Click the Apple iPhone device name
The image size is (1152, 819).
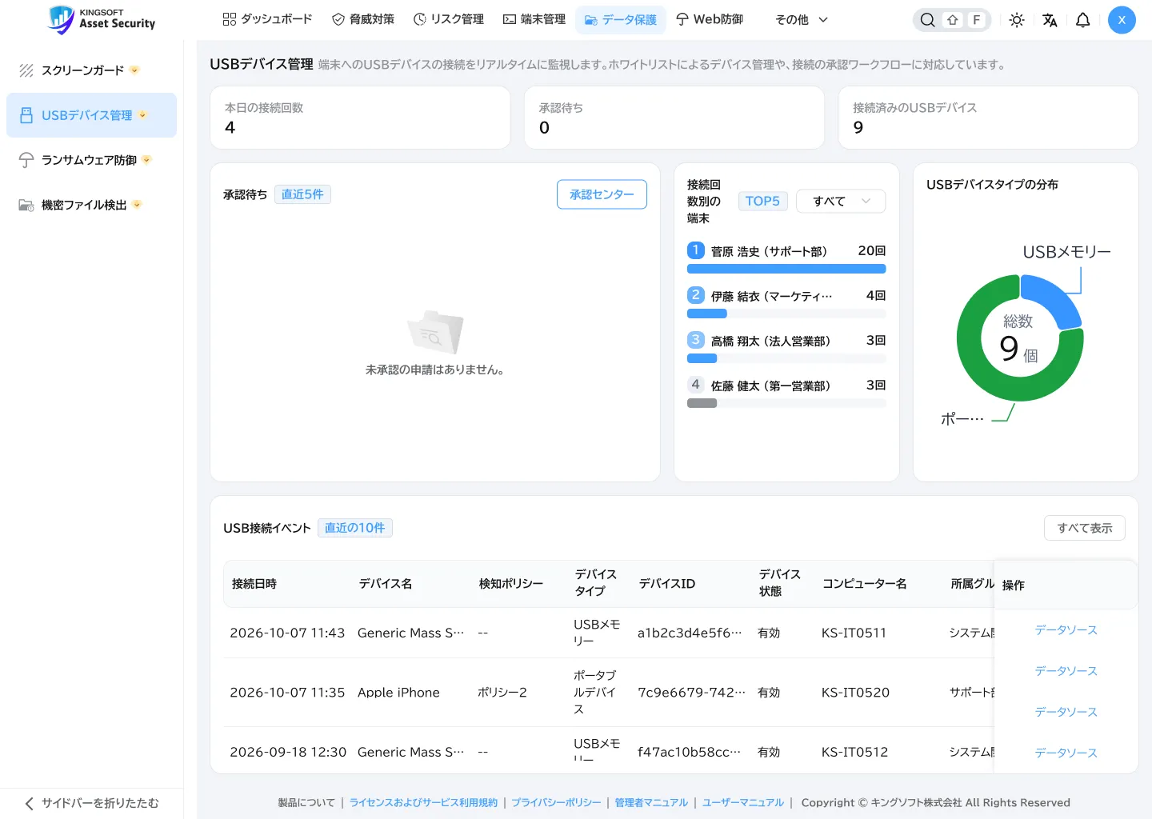(398, 693)
